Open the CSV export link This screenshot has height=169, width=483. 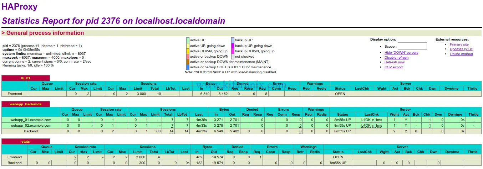[393, 67]
